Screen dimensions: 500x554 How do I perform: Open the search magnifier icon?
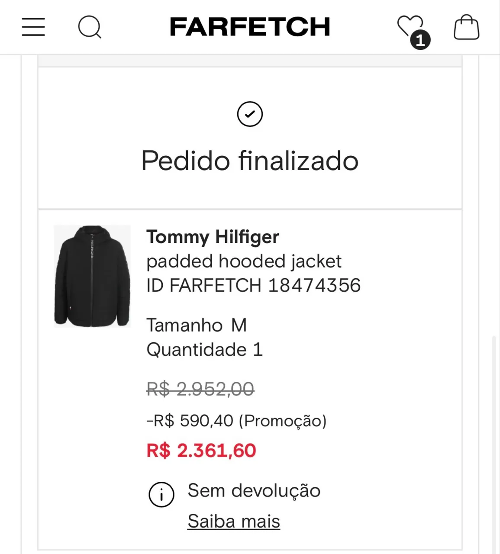point(90,27)
